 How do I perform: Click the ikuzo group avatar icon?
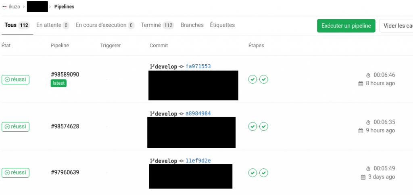pyautogui.click(x=4, y=7)
